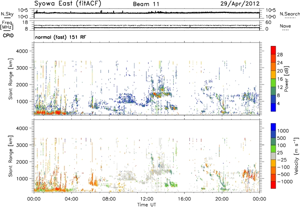Click the '-100' velocity colorbar label
The height and width of the screenshot is (207, 300).
coord(283,167)
